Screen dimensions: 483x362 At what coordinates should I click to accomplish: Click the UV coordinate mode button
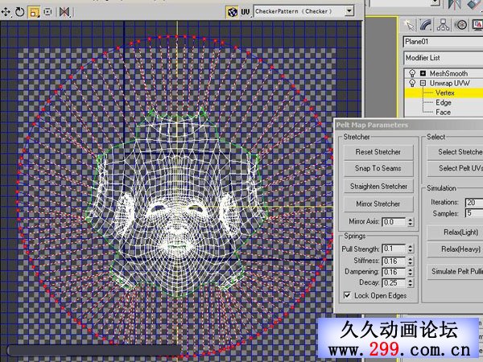246,12
